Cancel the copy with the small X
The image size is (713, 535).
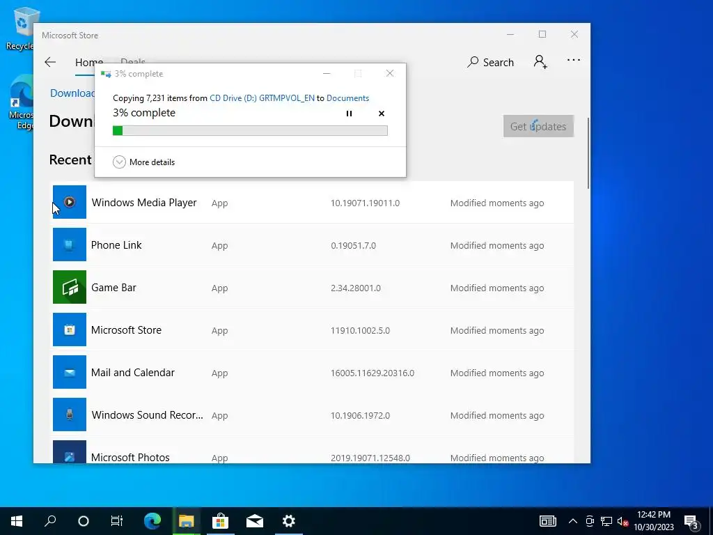pos(382,114)
